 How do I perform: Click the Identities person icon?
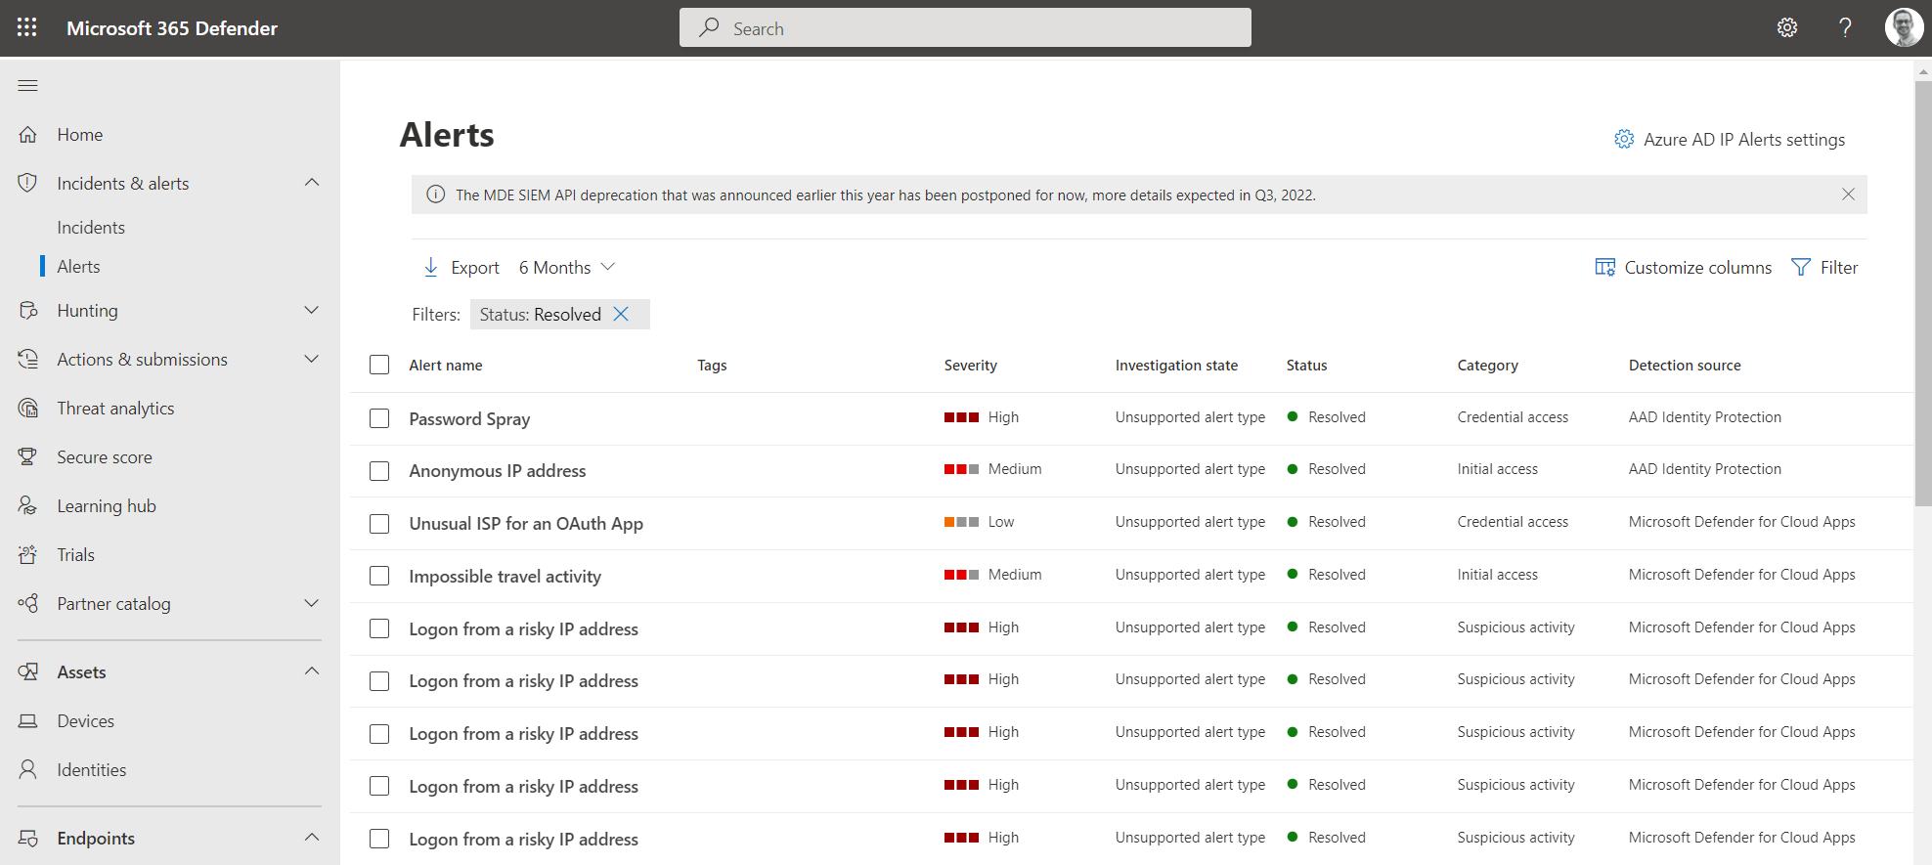pyautogui.click(x=28, y=770)
